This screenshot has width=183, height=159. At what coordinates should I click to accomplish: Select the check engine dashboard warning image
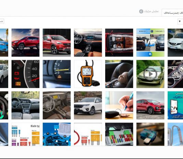click(25, 74)
